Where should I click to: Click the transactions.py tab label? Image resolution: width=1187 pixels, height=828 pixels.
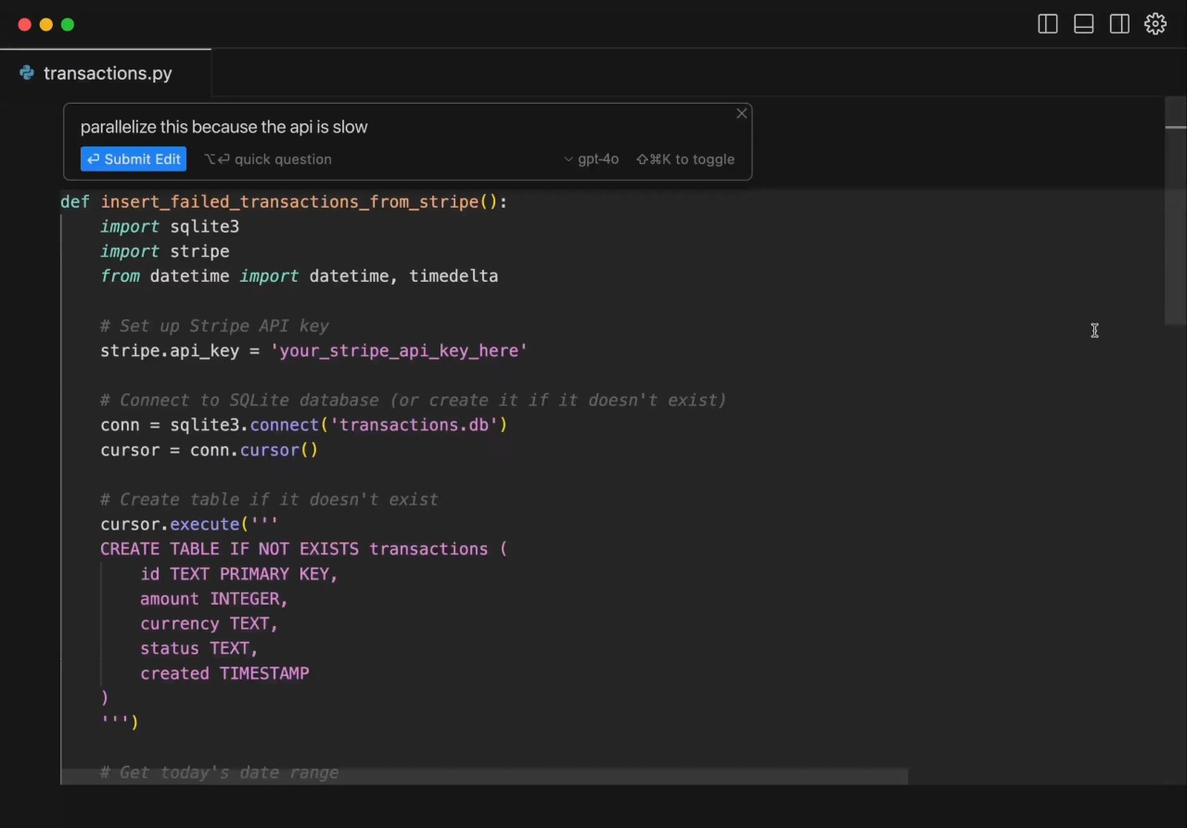pos(108,73)
